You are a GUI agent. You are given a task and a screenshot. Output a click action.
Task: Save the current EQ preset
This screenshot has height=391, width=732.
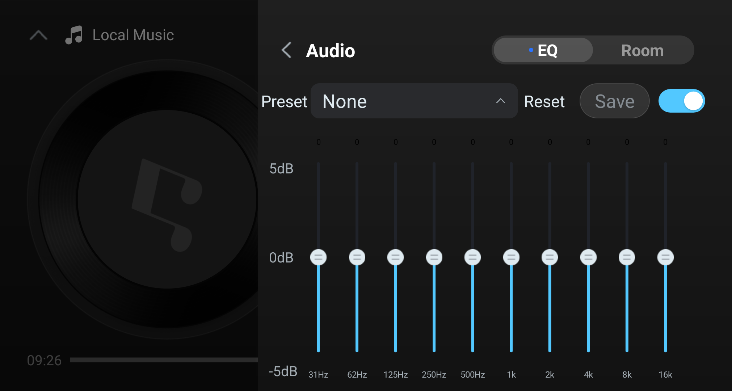614,101
